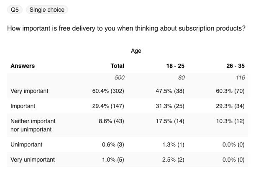Click the 29.3% (34) cell
The width and height of the screenshot is (256, 175).
click(230, 106)
